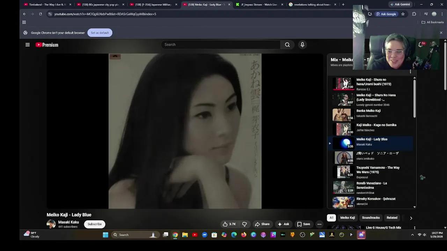The image size is (447, 251).
Task: Close the Timbaland browser tab
Action: click(x=70, y=5)
